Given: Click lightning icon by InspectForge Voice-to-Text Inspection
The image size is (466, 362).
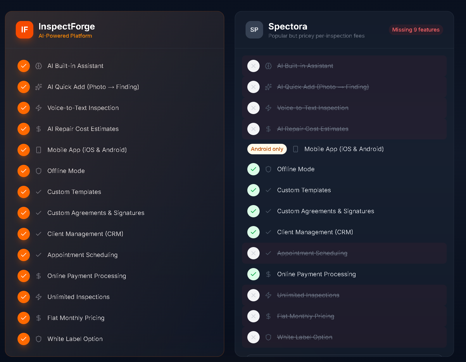Looking at the screenshot, I should point(39,108).
